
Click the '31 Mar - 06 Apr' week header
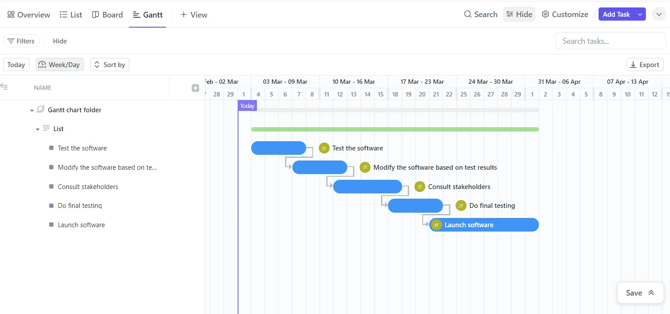pos(559,82)
